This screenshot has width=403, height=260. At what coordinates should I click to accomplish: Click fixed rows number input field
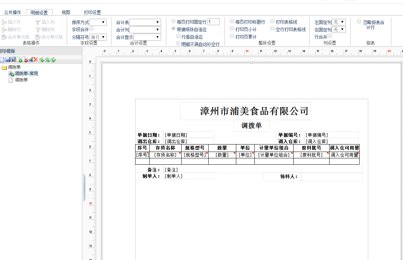(x=213, y=22)
